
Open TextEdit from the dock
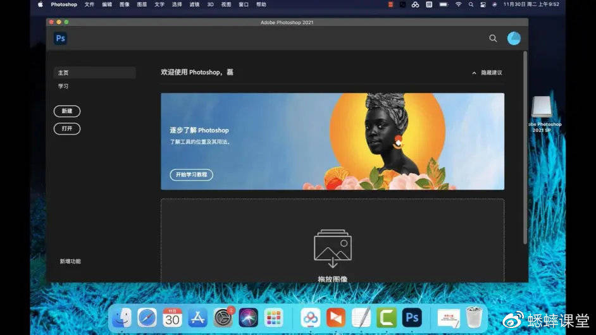pyautogui.click(x=361, y=317)
